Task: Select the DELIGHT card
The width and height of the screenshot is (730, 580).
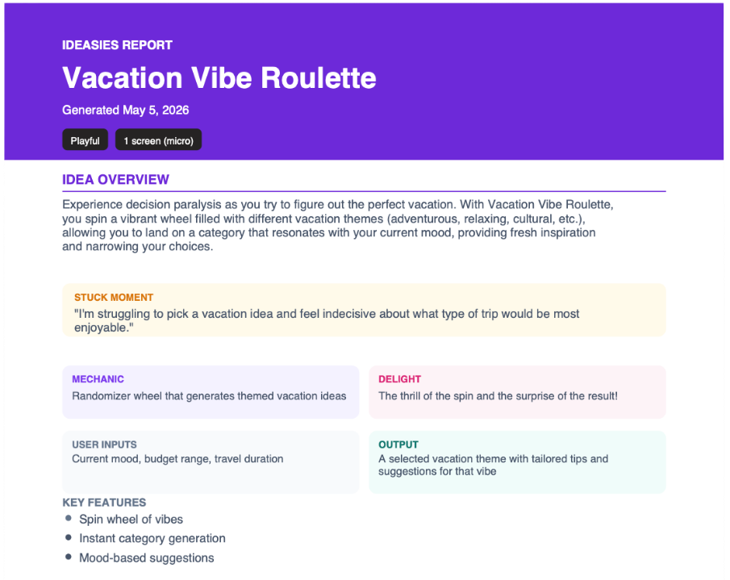Action: (x=517, y=392)
